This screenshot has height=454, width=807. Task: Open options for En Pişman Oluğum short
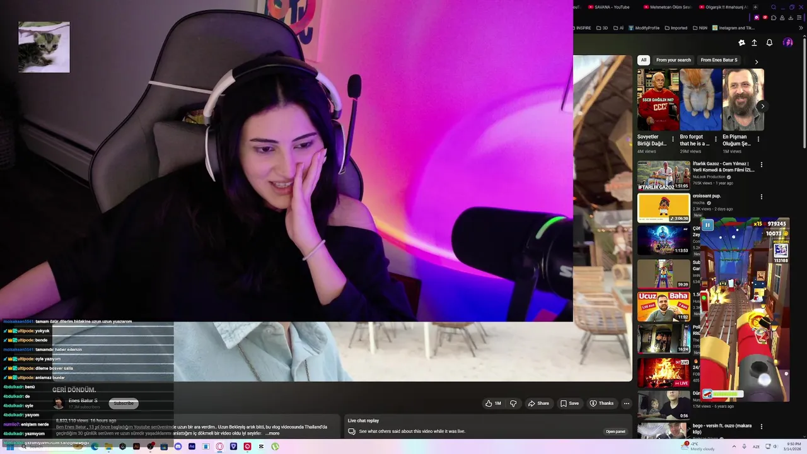[758, 139]
